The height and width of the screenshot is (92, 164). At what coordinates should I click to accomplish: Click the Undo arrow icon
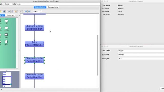coord(26,11)
